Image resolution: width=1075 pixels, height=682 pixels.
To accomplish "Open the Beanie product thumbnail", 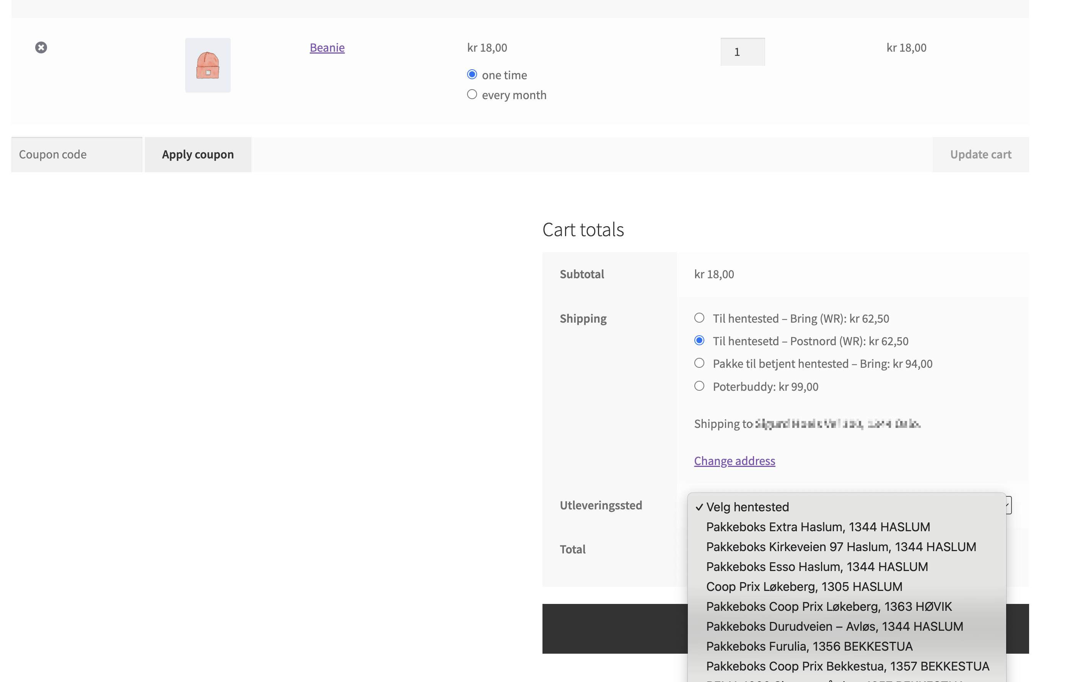I will click(x=208, y=65).
